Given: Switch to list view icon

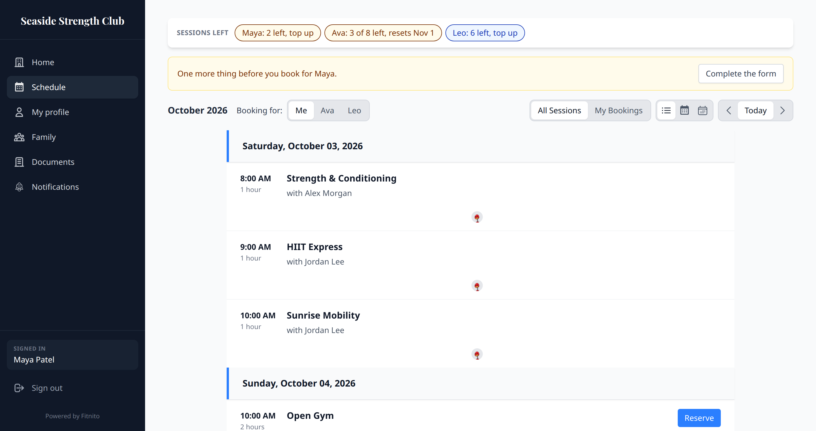Looking at the screenshot, I should [x=666, y=110].
